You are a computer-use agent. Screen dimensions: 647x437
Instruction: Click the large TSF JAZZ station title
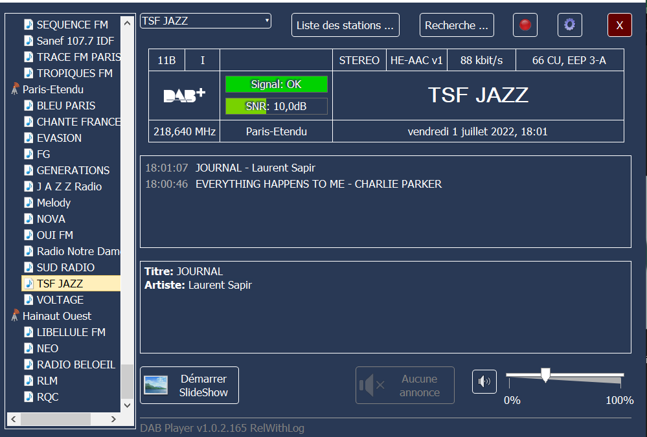(x=478, y=95)
